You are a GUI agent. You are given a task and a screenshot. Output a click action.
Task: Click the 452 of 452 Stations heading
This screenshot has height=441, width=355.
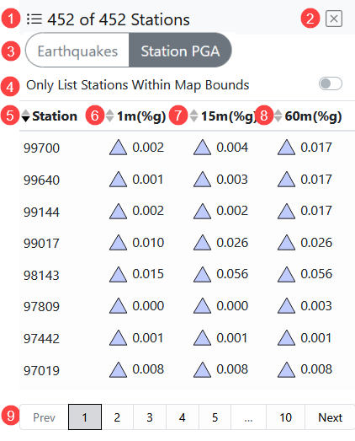119,19
